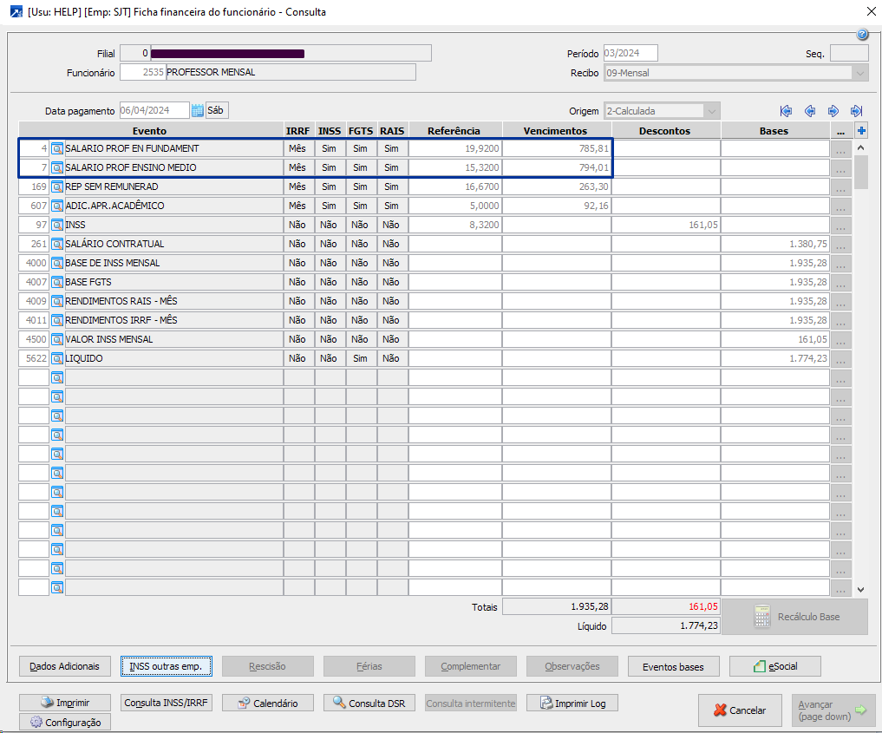Click the Funcionário code field 2535
Viewport: 882px width, 733px height.
pos(143,73)
